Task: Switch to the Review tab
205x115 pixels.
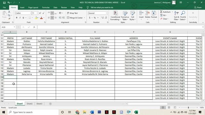Action: 64,7
